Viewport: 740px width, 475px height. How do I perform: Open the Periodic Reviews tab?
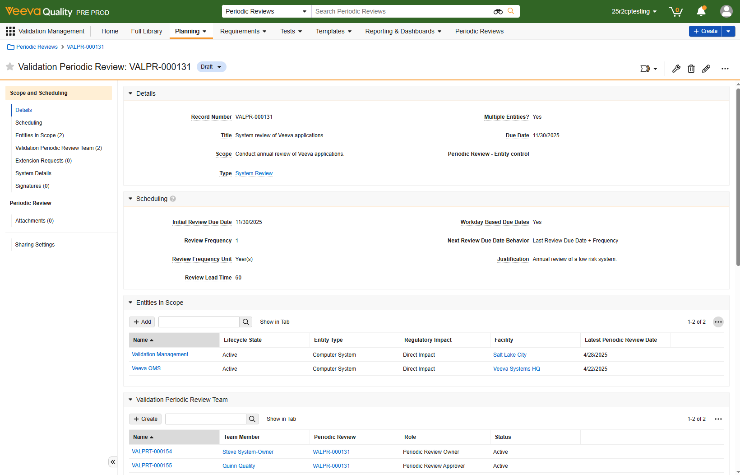479,31
